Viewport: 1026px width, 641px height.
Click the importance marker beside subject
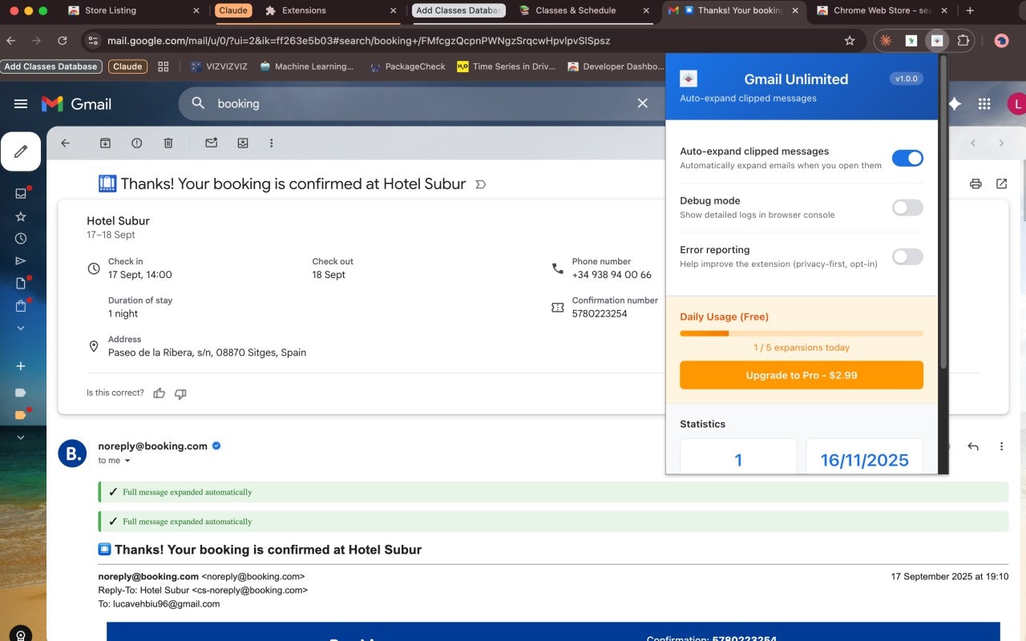coord(481,184)
